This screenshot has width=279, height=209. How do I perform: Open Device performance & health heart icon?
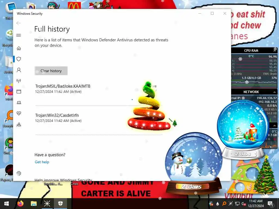pos(19,113)
